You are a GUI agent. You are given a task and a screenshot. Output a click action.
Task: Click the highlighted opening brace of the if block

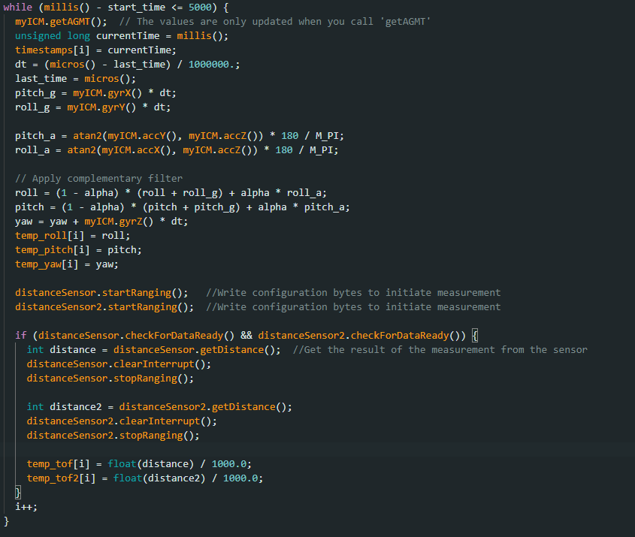475,336
